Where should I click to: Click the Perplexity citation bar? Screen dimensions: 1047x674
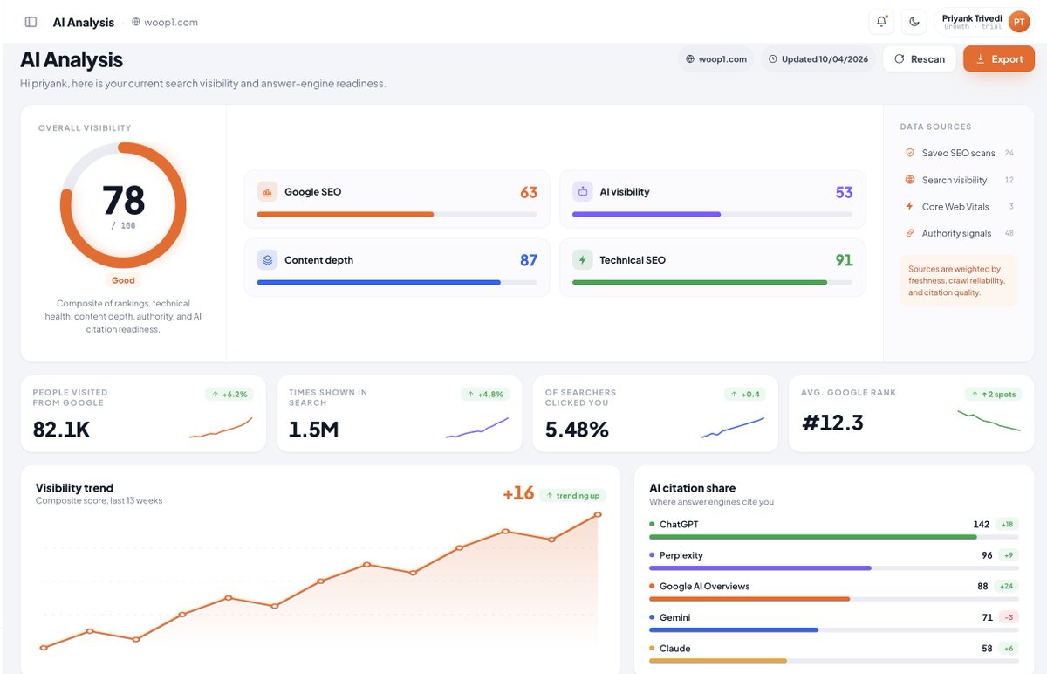click(834, 568)
